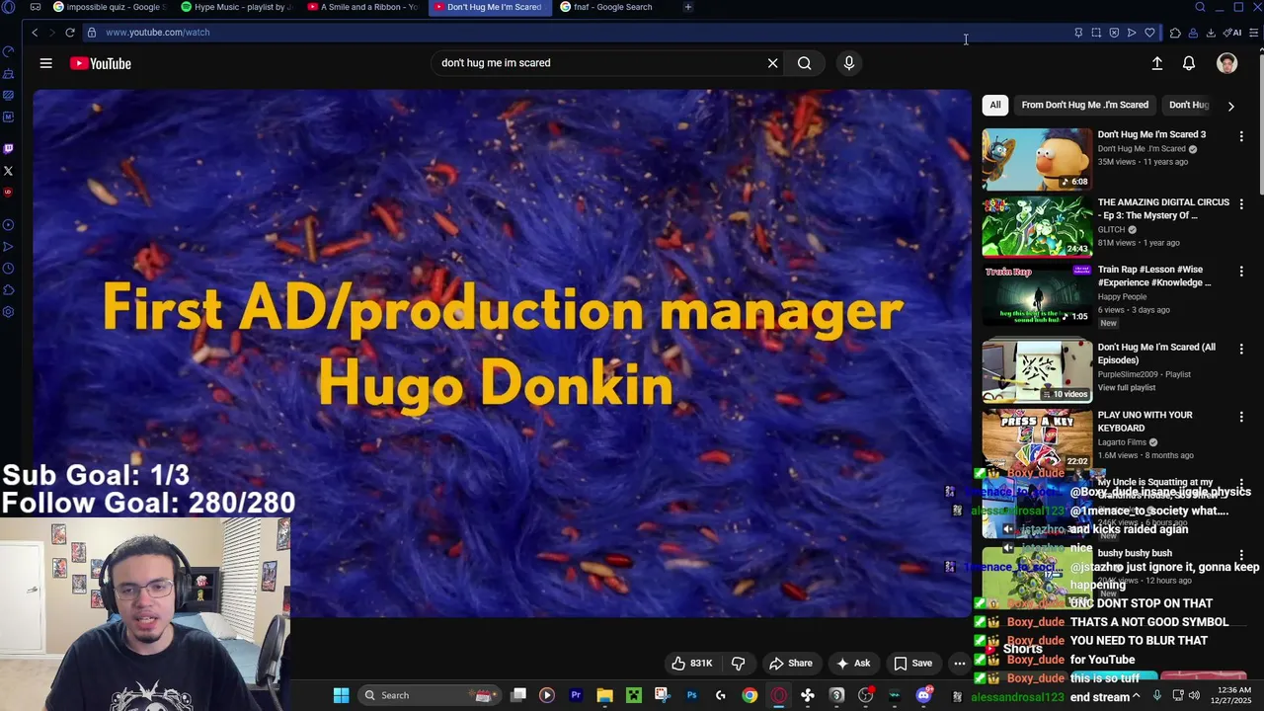Image resolution: width=1264 pixels, height=711 pixels.
Task: Select the All filter chip
Action: 995,105
